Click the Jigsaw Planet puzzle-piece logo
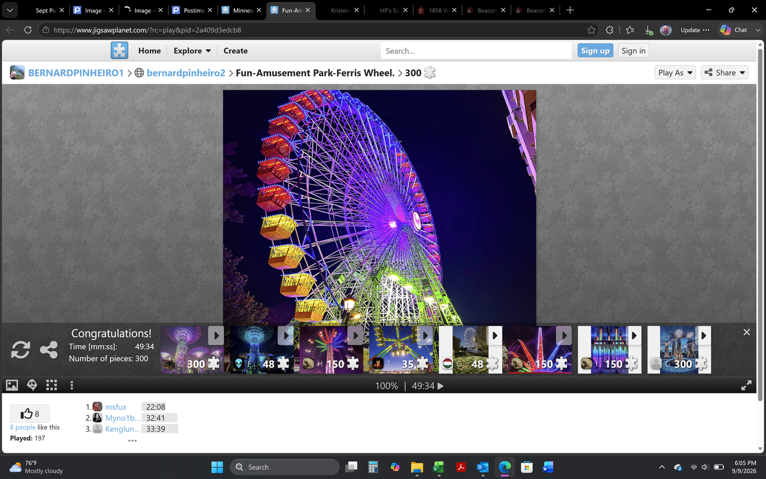This screenshot has height=479, width=766. pos(120,50)
